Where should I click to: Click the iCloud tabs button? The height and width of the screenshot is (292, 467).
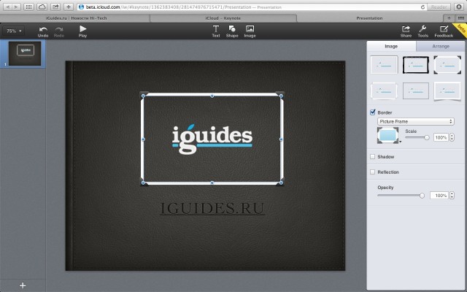pos(42,7)
